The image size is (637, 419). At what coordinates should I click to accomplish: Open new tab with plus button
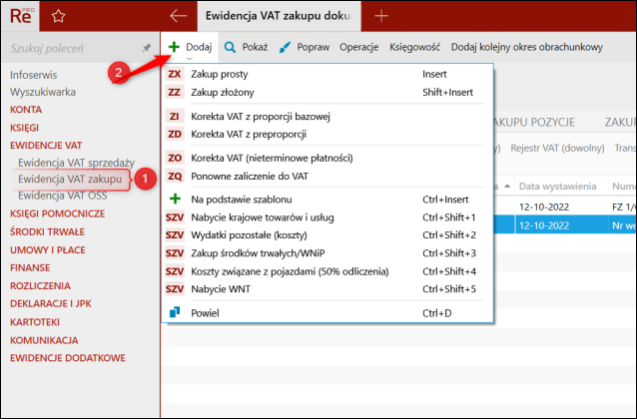(x=380, y=15)
